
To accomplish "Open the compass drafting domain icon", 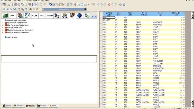I will [x=27, y=15].
